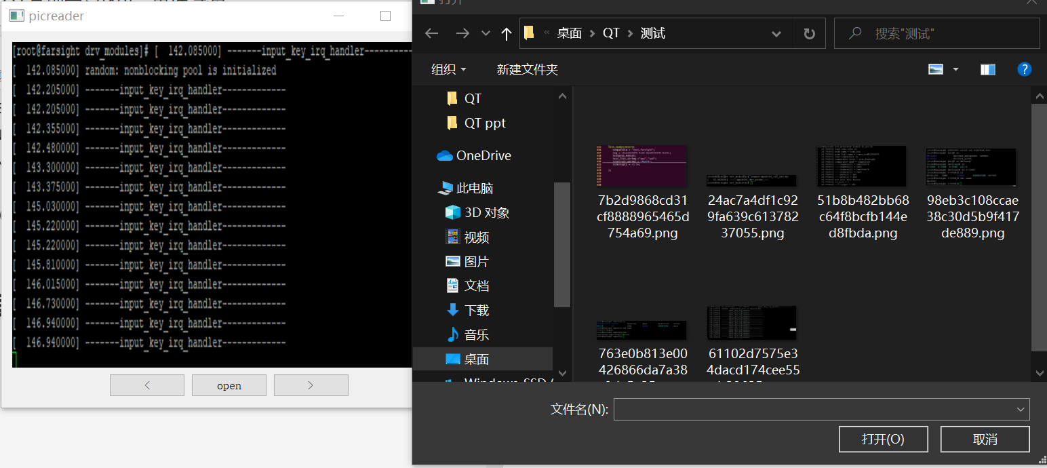Expand the address bar history dropdown
The height and width of the screenshot is (468, 1047).
[776, 33]
